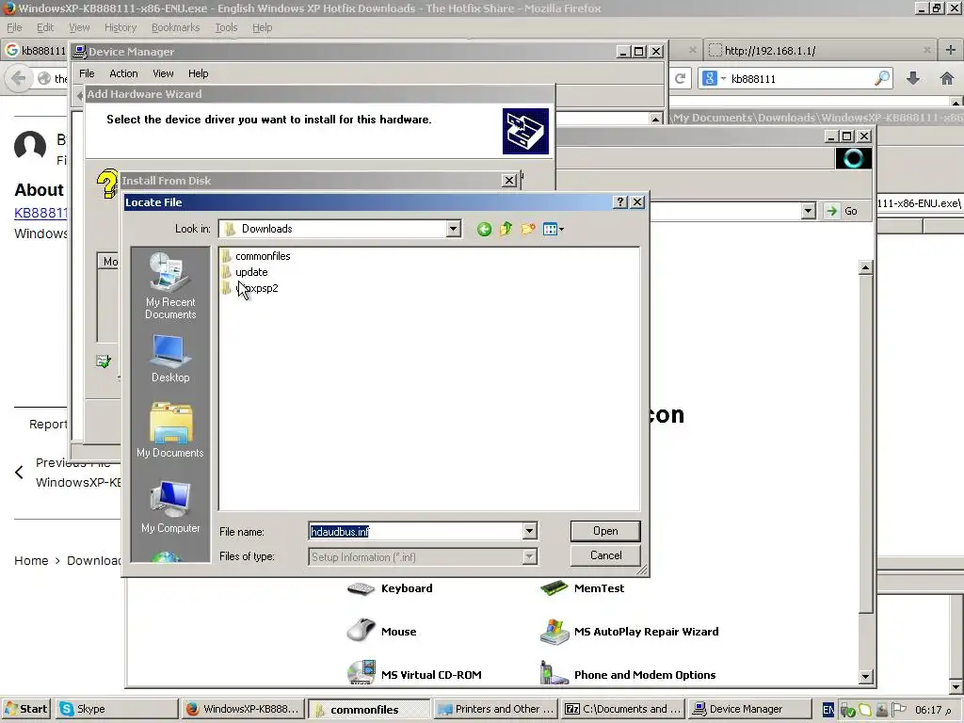Click the EN language indicator in tray
The height and width of the screenshot is (723, 964).
pyautogui.click(x=828, y=710)
